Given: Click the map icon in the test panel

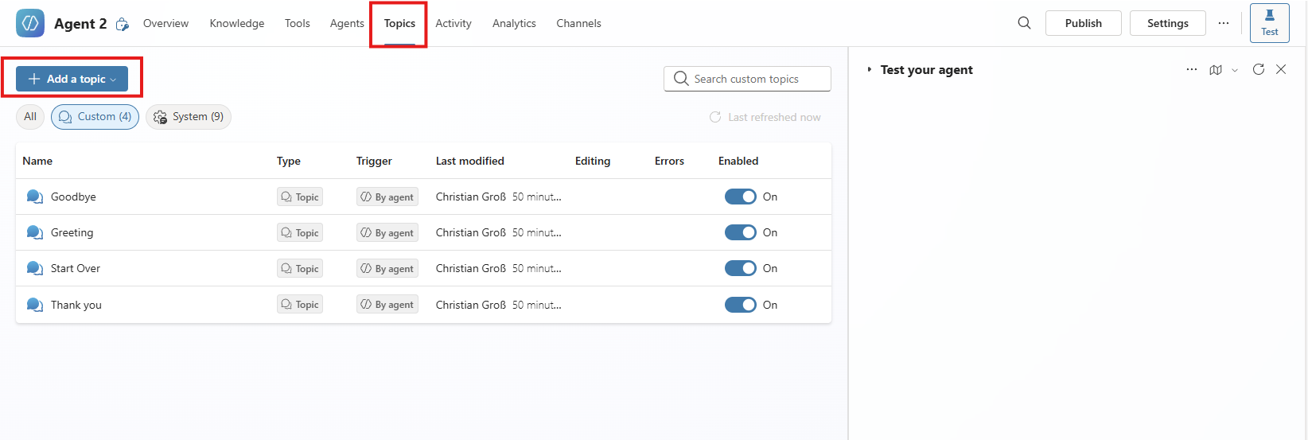Looking at the screenshot, I should (x=1216, y=70).
